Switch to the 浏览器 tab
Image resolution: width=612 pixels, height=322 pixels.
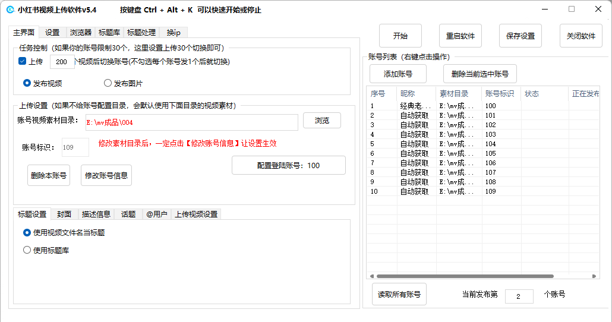(x=80, y=33)
